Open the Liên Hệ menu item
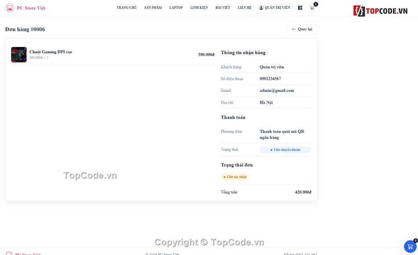 pyautogui.click(x=245, y=7)
